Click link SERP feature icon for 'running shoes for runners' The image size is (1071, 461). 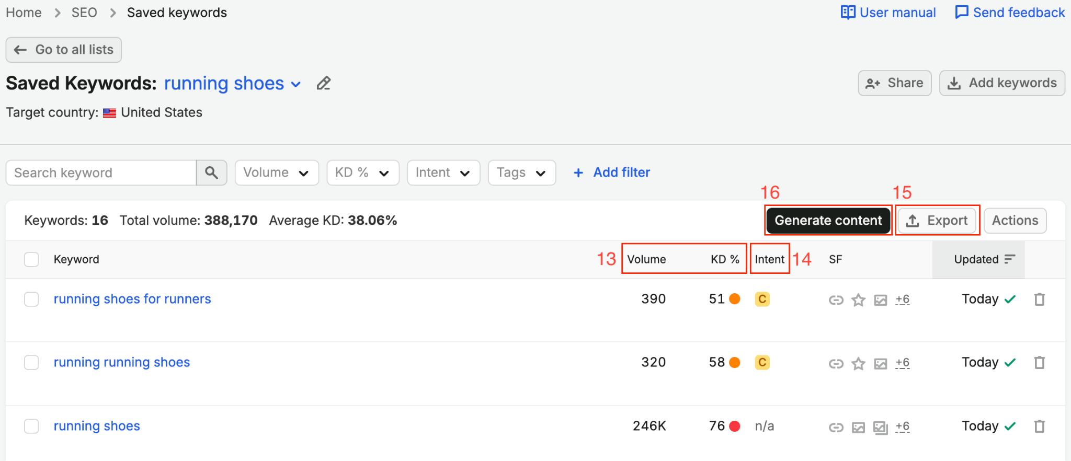pyautogui.click(x=836, y=299)
